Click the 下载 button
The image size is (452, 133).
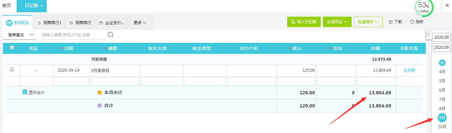(395, 22)
